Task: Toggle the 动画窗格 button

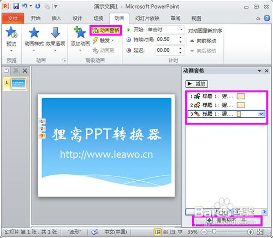Action: [x=106, y=30]
